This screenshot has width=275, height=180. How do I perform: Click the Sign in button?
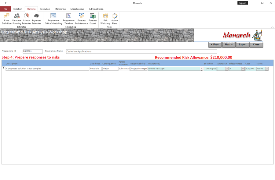click(x=243, y=3)
